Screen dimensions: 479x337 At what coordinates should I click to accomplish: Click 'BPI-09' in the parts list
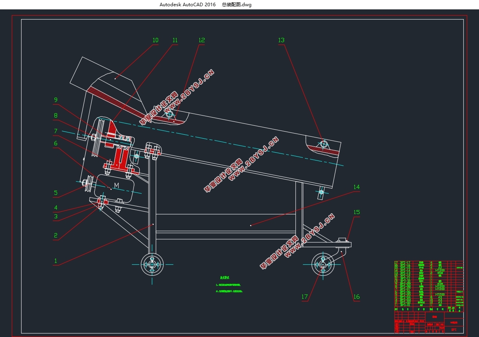(405, 284)
